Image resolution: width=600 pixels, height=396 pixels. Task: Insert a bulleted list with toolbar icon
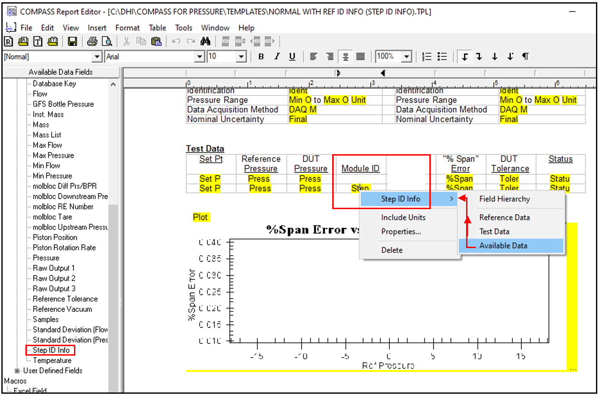[x=442, y=57]
